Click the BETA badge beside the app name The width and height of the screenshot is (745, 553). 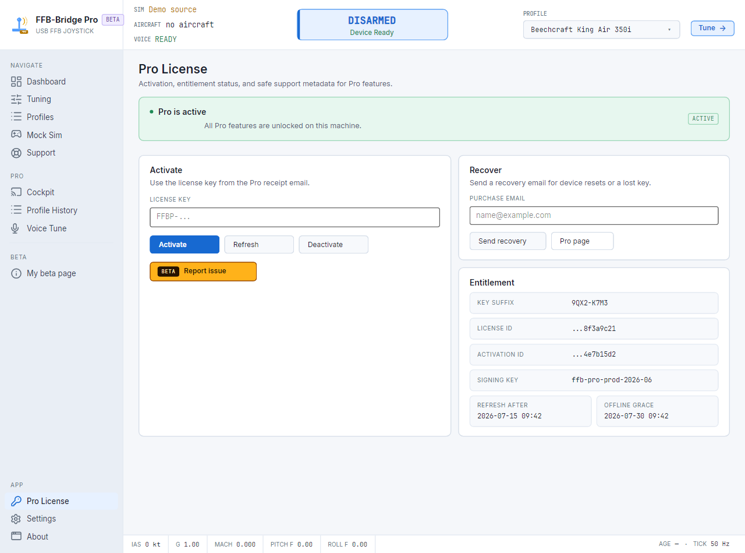click(112, 19)
